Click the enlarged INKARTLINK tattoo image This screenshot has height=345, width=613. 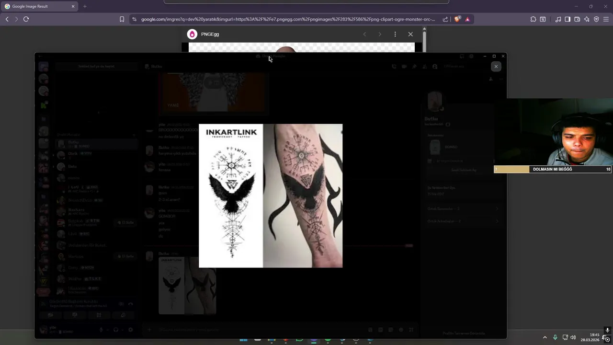pyautogui.click(x=271, y=195)
